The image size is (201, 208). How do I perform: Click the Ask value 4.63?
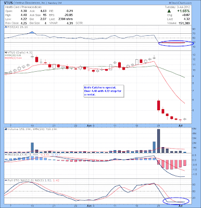tap(43, 11)
